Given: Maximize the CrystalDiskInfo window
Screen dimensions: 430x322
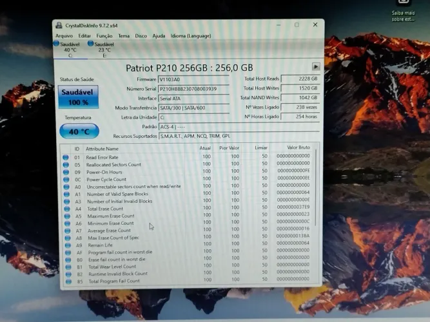Looking at the screenshot, I should tap(297, 25).
